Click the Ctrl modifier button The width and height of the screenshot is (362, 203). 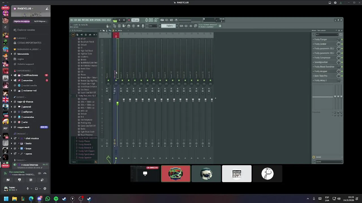186,26
